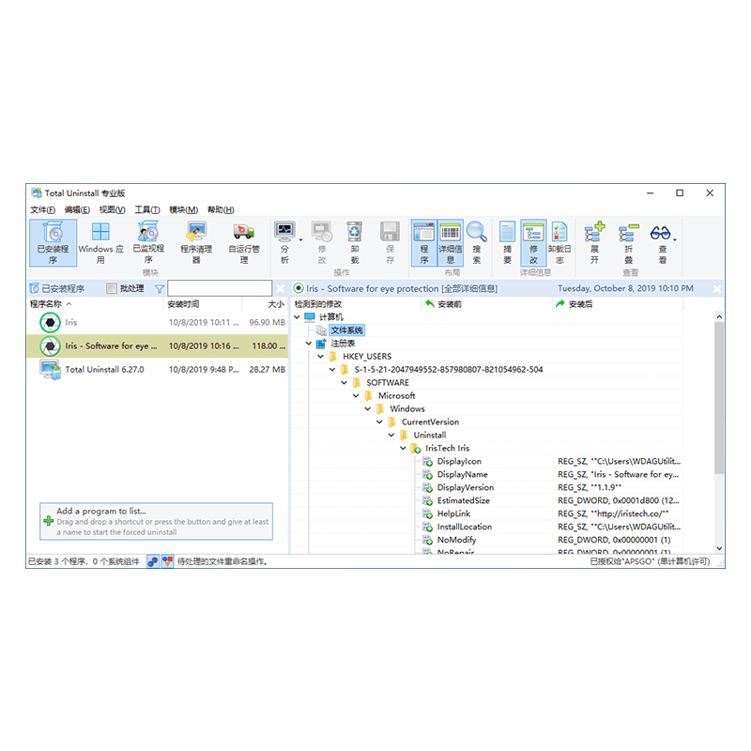Toggle the 修改 details view button

pos(533,243)
